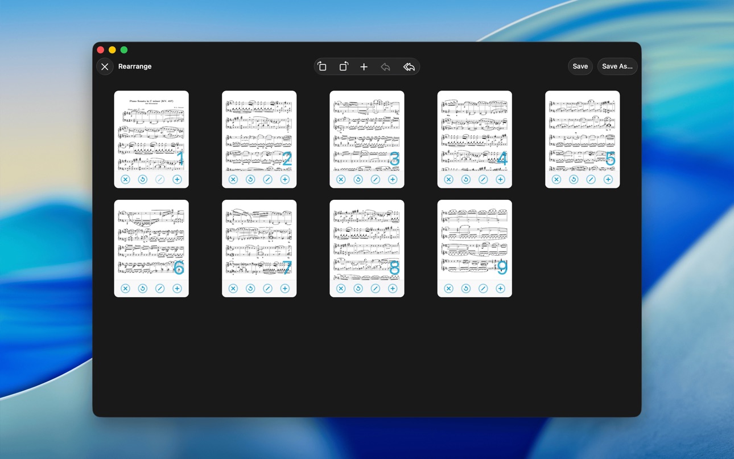Screen dimensions: 734x459
Task: Click the double-arrow undo all toolbar icon
Action: coord(409,67)
